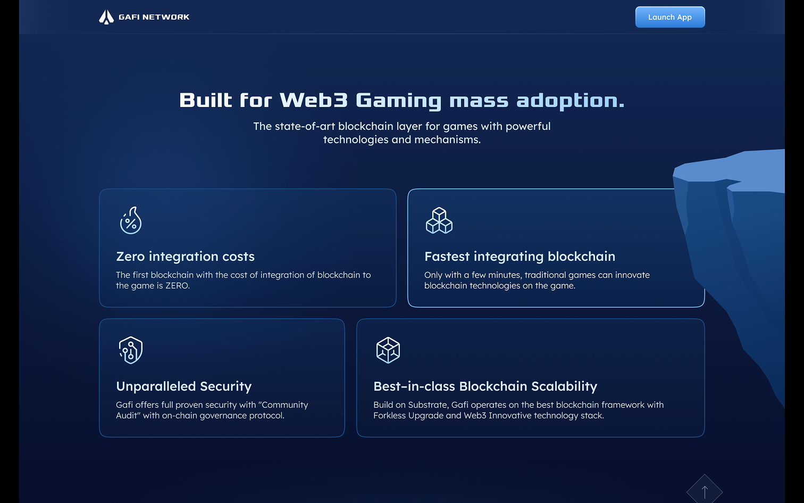This screenshot has height=503, width=804.
Task: Click the Built for Web3 Gaming headline
Action: pos(402,100)
